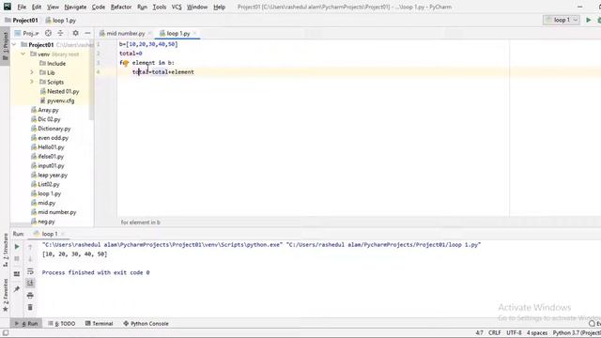The image size is (601, 338).
Task: Click the collapse all icon in Project panel
Action: coord(60,34)
